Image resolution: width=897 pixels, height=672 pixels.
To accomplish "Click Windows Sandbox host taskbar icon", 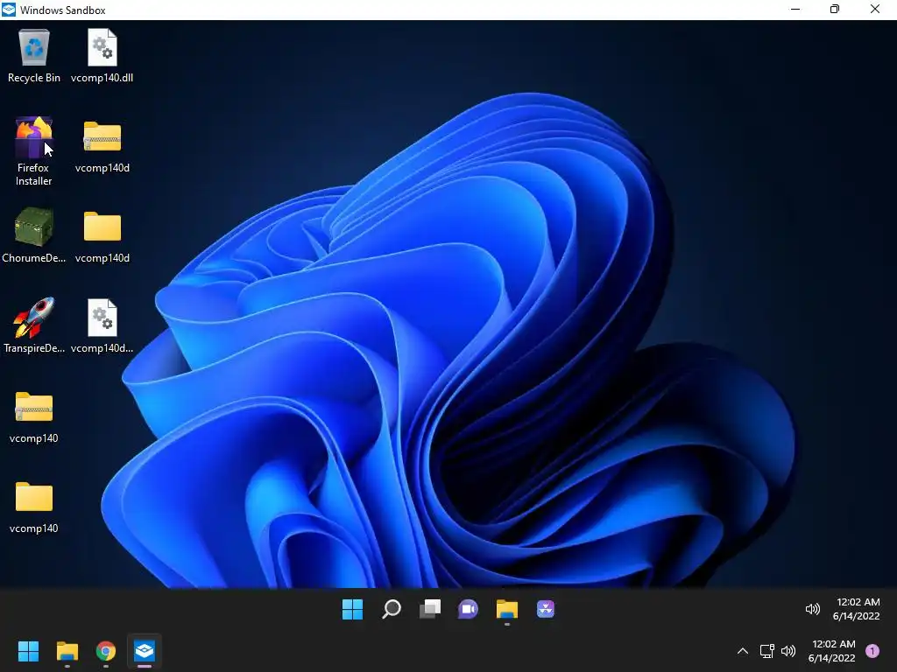I will click(x=145, y=651).
